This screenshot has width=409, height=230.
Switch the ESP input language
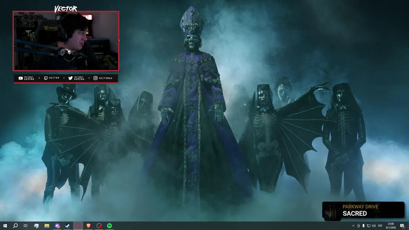pos(380,226)
